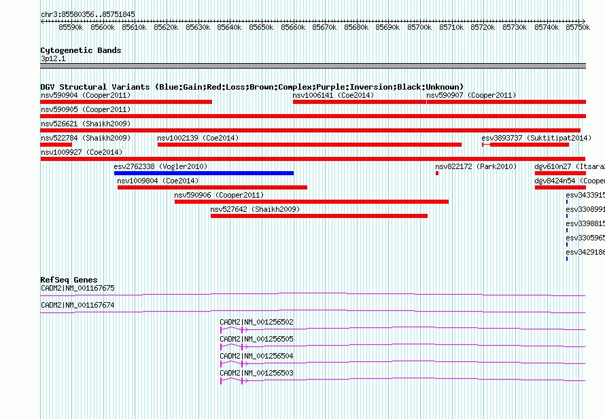The width and height of the screenshot is (605, 419).
Task: Click the 3p12.1 cytogenetic band bar
Action: point(313,66)
